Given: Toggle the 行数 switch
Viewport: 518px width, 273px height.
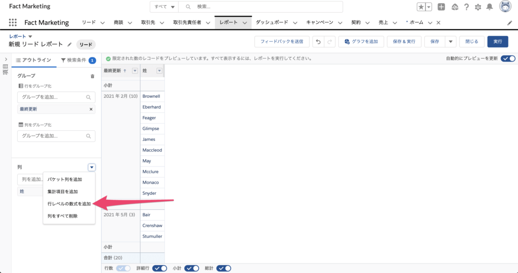Looking at the screenshot, I should [123, 268].
